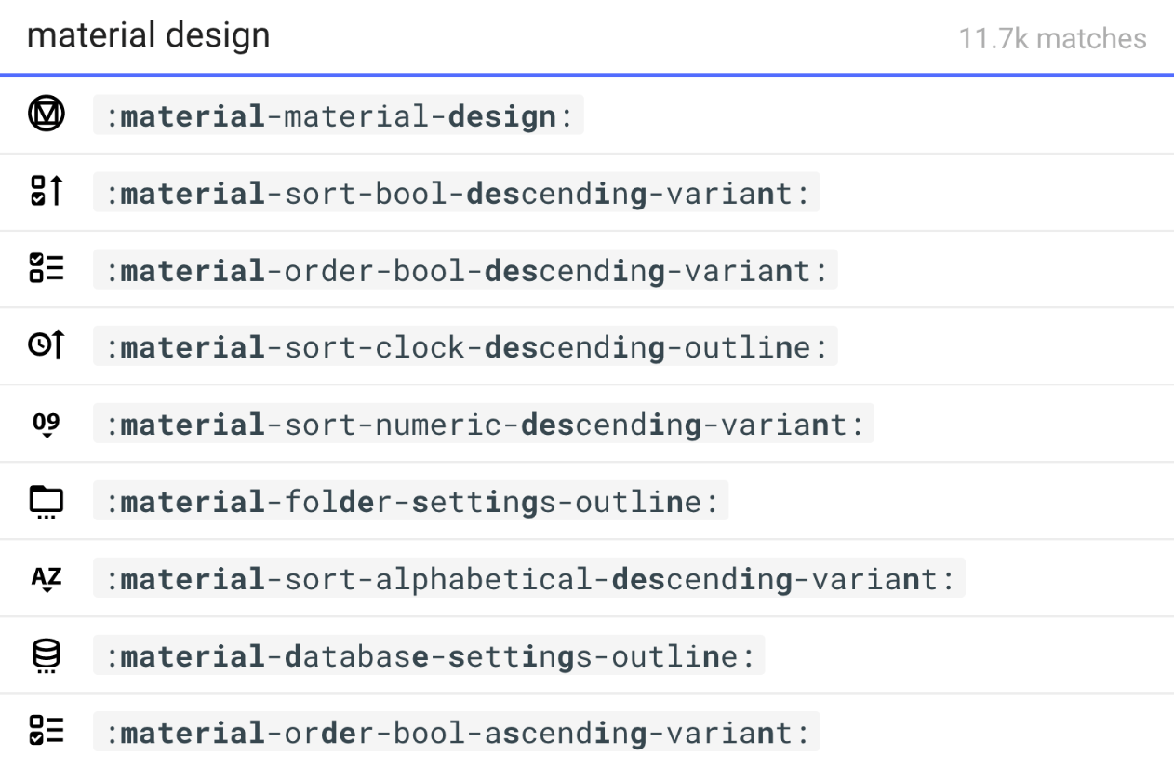
Task: Click the sort-alphabetical-descending-variant AZ icon
Action: click(46, 578)
